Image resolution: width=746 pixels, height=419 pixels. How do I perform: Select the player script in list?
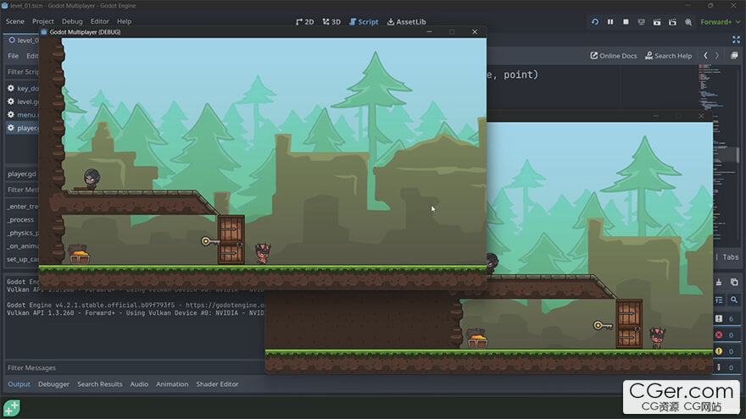tap(23, 129)
